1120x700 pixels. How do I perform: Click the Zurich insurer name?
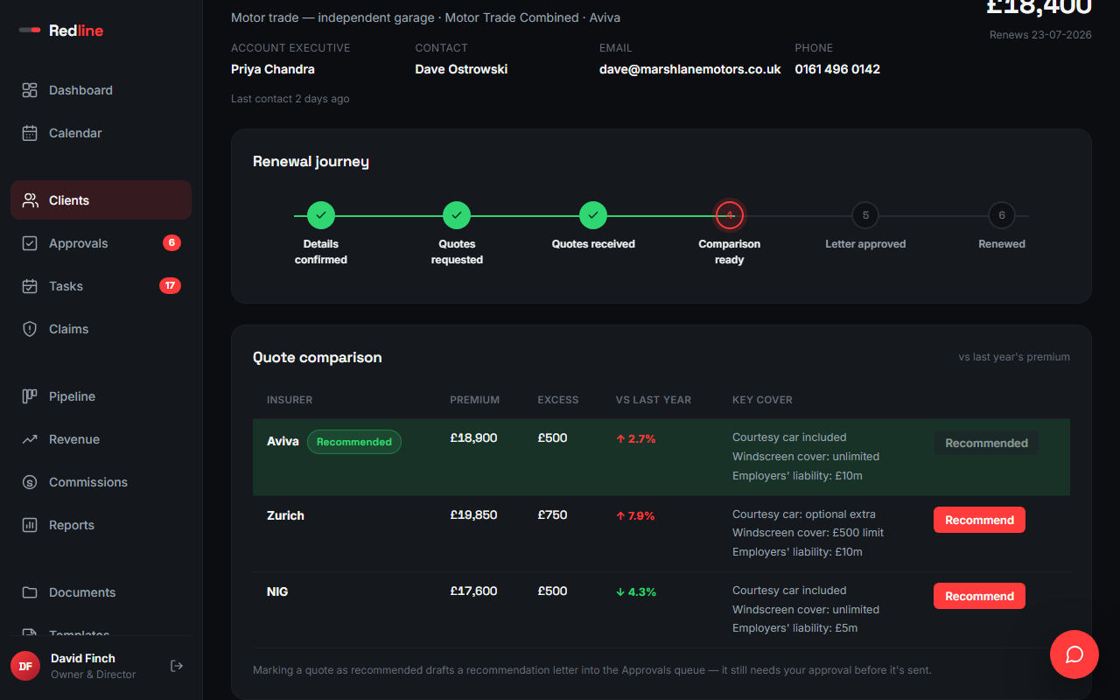point(285,515)
